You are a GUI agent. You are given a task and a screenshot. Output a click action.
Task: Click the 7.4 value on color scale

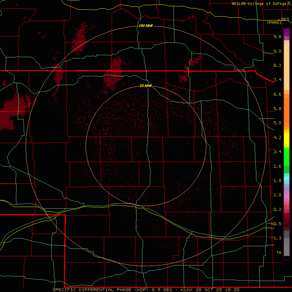coord(277,80)
